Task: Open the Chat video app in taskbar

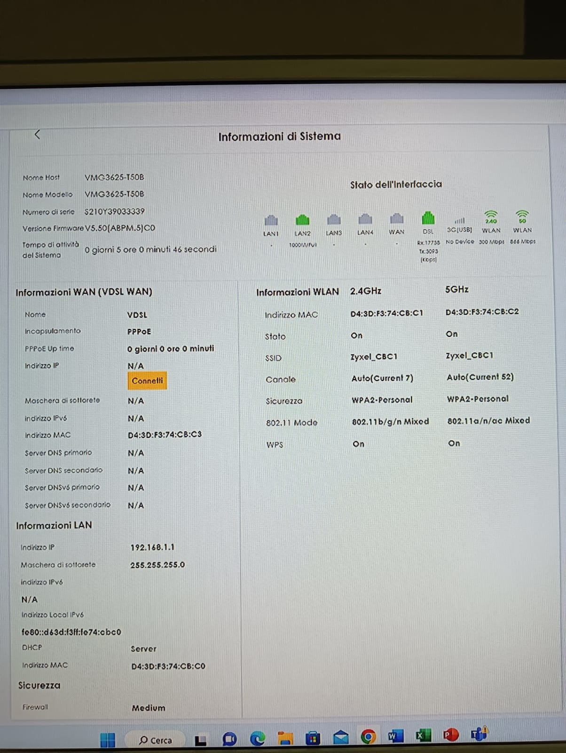Action: point(229,739)
